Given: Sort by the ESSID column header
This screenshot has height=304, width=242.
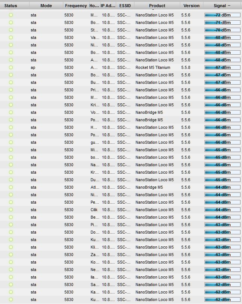Looking at the screenshot, I should click(x=125, y=6).
